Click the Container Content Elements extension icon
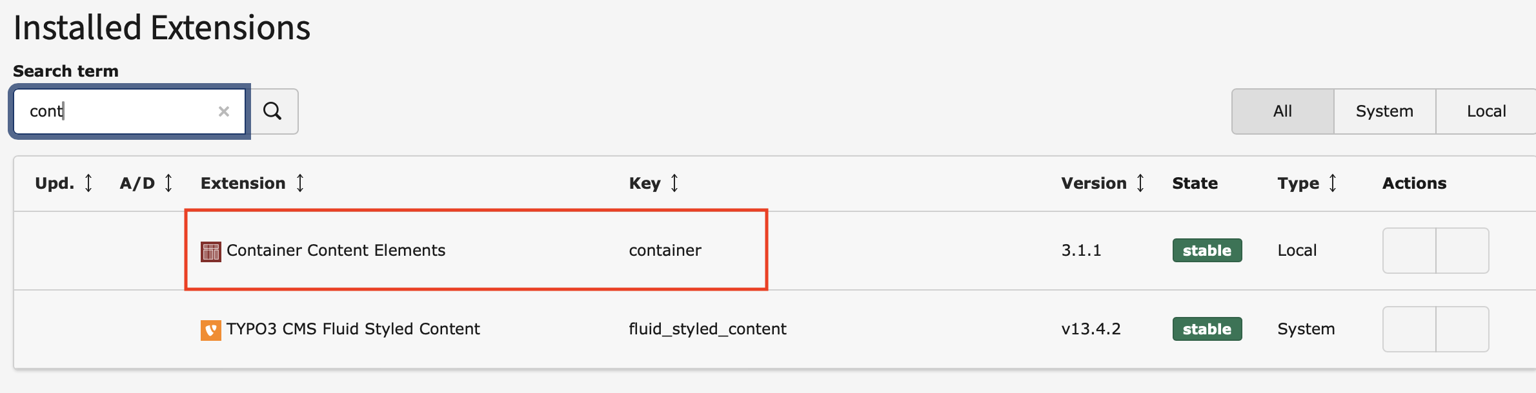This screenshot has height=393, width=1536. click(x=211, y=251)
